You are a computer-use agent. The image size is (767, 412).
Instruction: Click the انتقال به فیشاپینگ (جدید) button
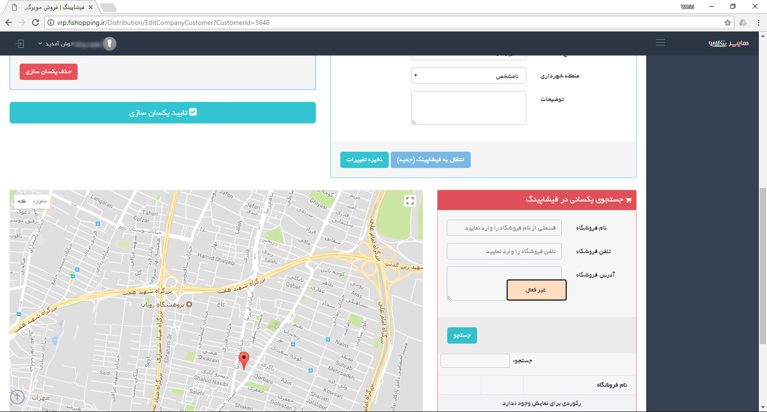(430, 160)
